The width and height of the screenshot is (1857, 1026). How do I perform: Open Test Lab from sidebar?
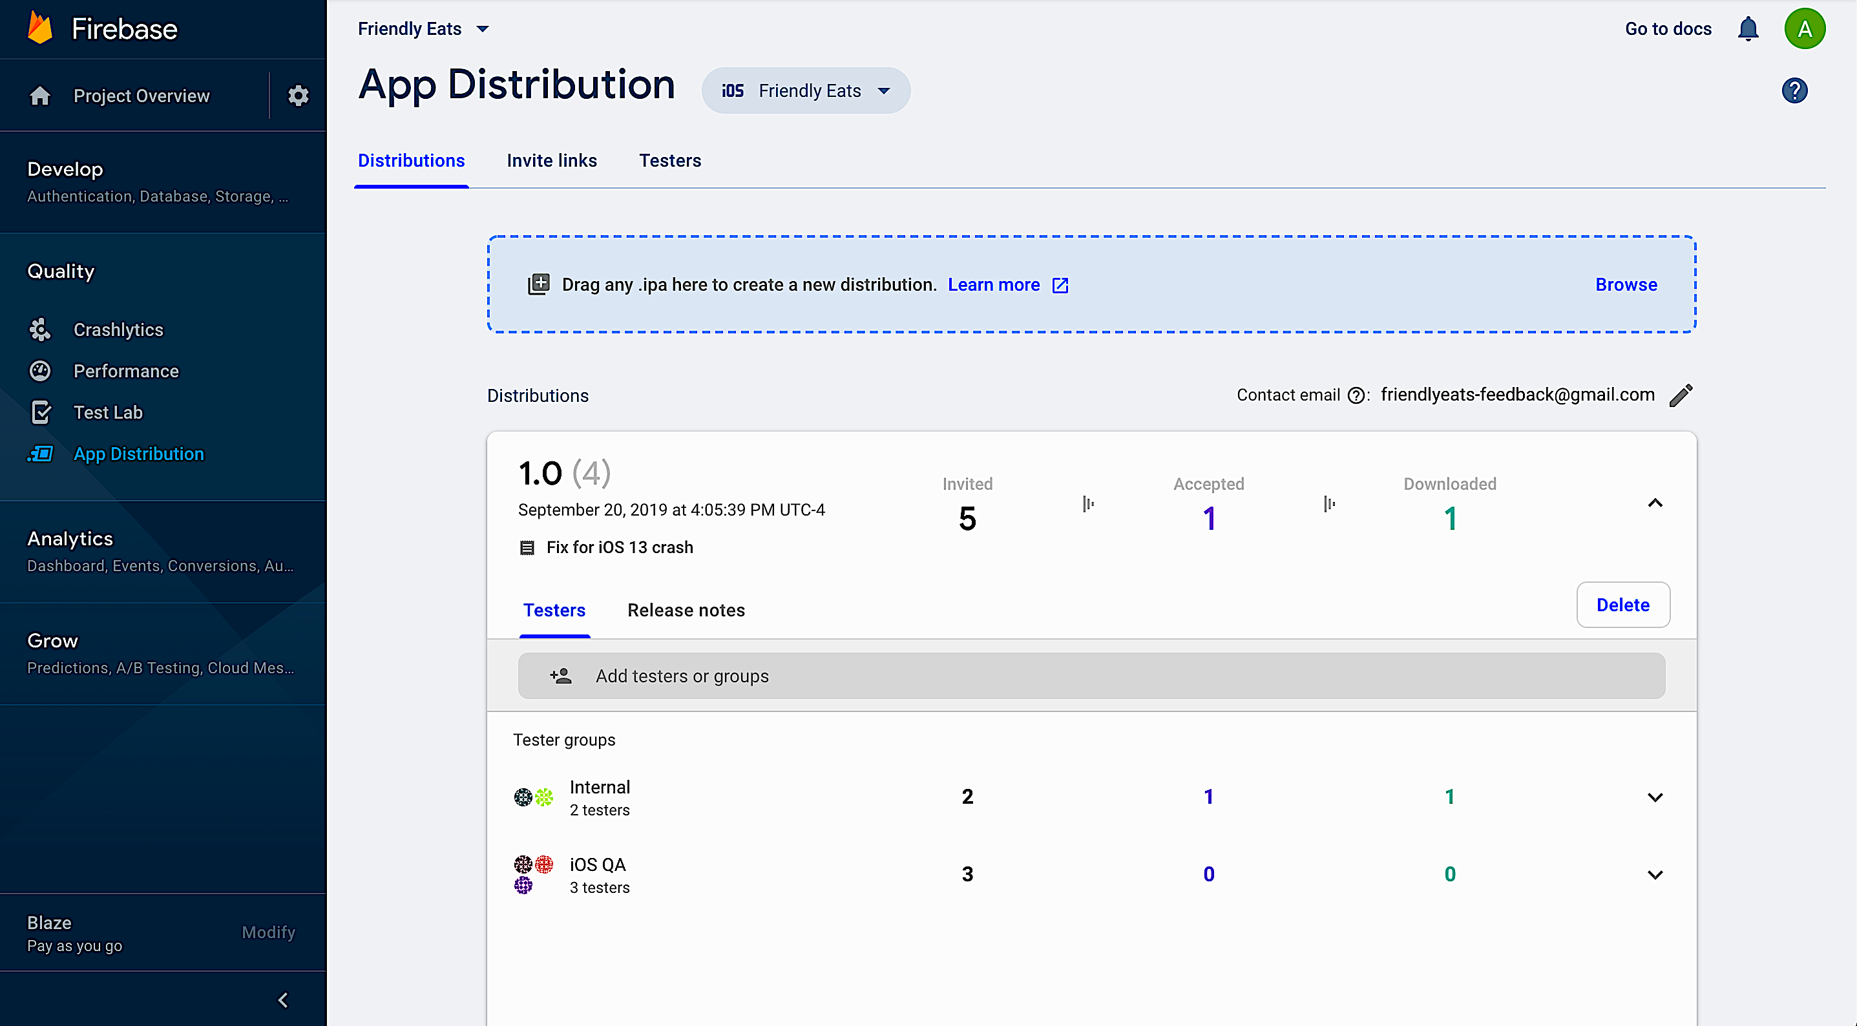pyautogui.click(x=108, y=412)
